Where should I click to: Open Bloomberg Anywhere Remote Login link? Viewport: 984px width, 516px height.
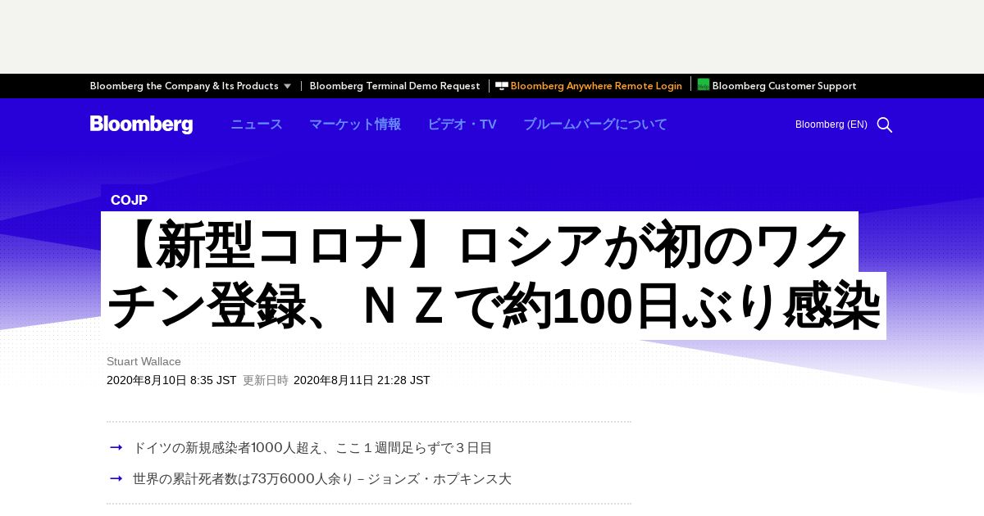point(596,86)
